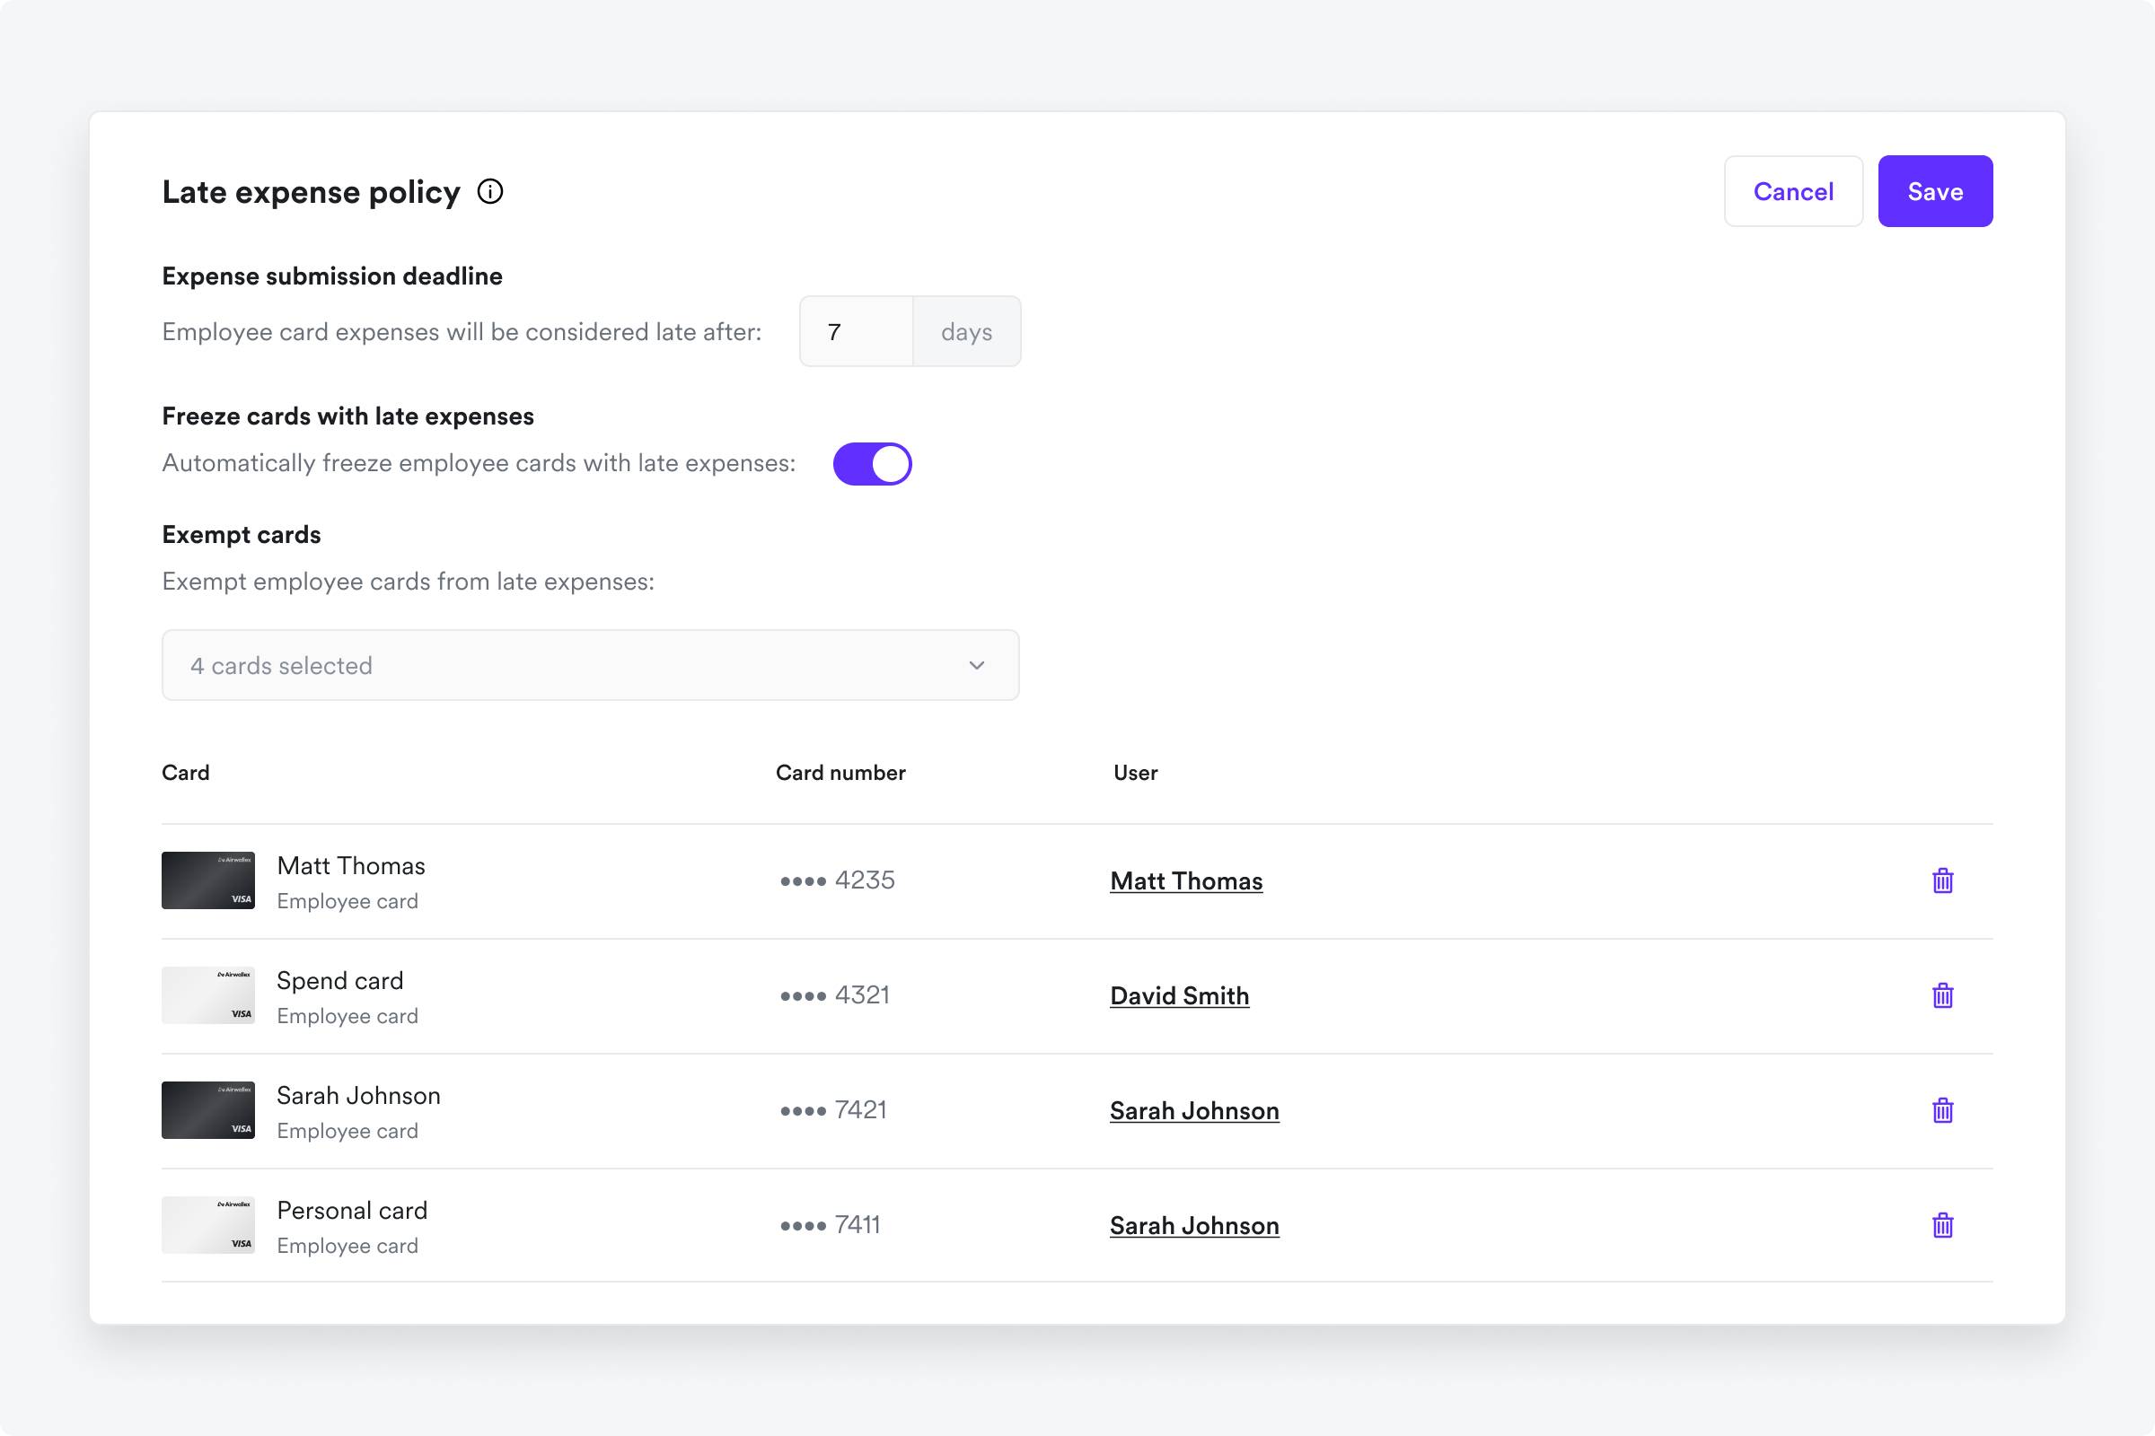This screenshot has width=2155, height=1436.
Task: Disable automatic card freezing toggle
Action: point(871,463)
